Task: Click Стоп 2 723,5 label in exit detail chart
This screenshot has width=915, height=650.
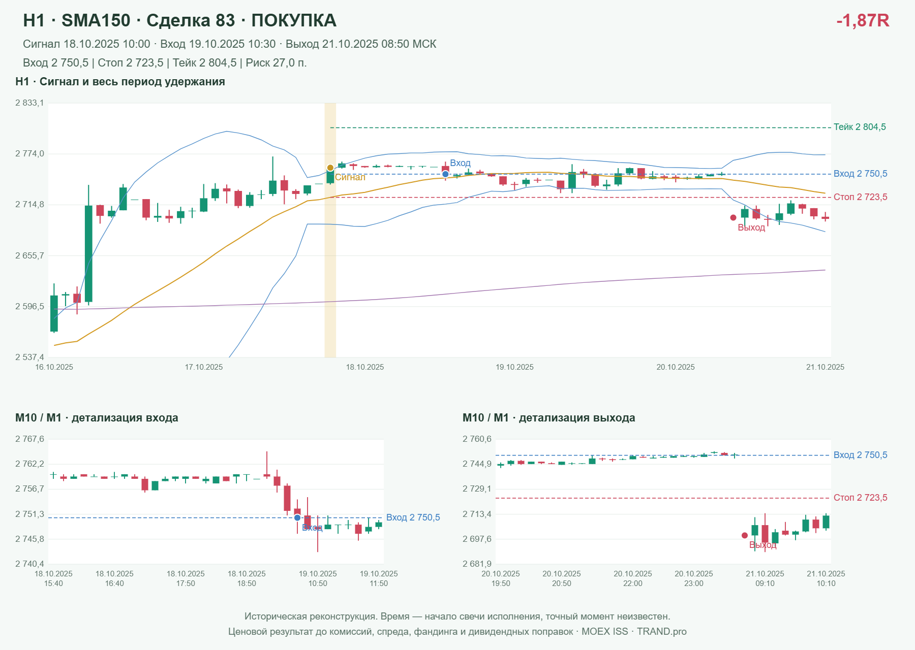Action: coord(860,498)
